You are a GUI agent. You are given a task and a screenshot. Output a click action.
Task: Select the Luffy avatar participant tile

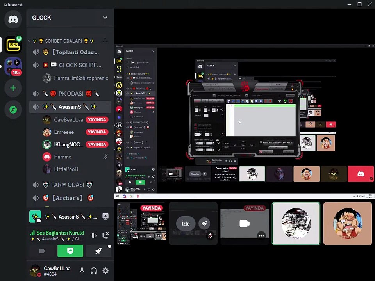point(348,224)
